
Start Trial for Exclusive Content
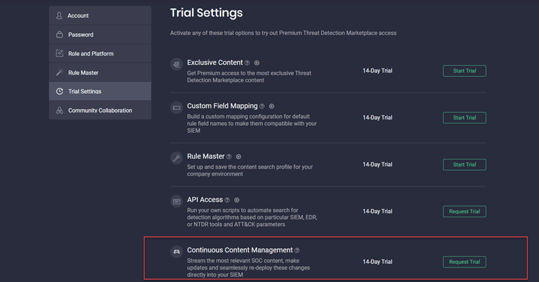tap(464, 70)
